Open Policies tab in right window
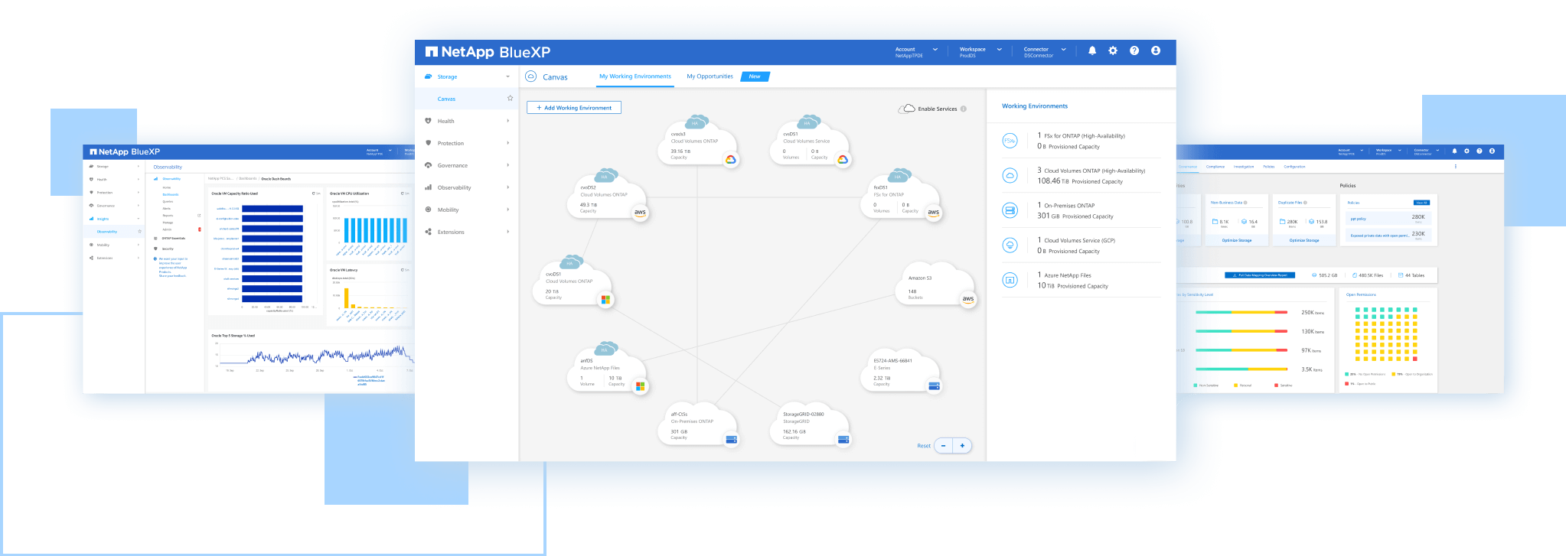Image resolution: width=1566 pixels, height=556 pixels. click(x=1269, y=166)
